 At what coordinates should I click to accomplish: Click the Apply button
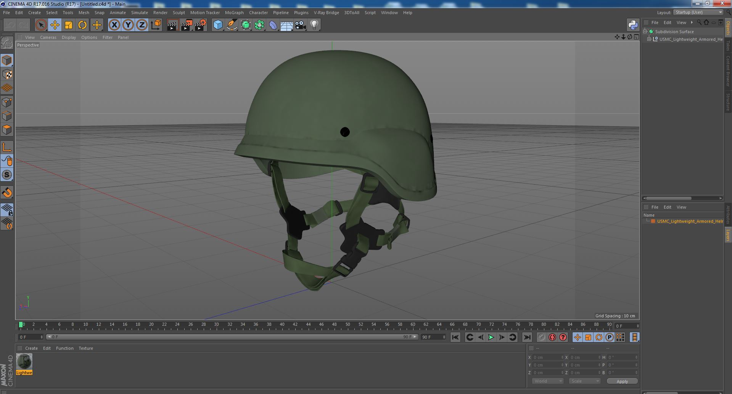click(622, 381)
